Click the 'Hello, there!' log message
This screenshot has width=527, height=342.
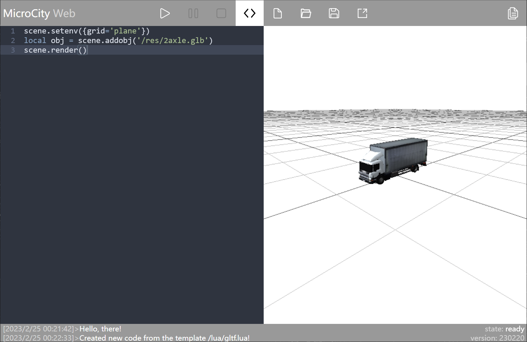100,329
